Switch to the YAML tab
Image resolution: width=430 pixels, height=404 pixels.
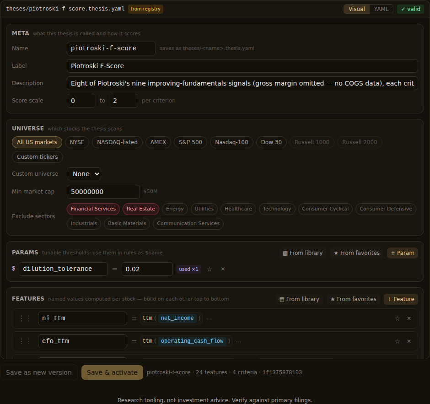(381, 9)
